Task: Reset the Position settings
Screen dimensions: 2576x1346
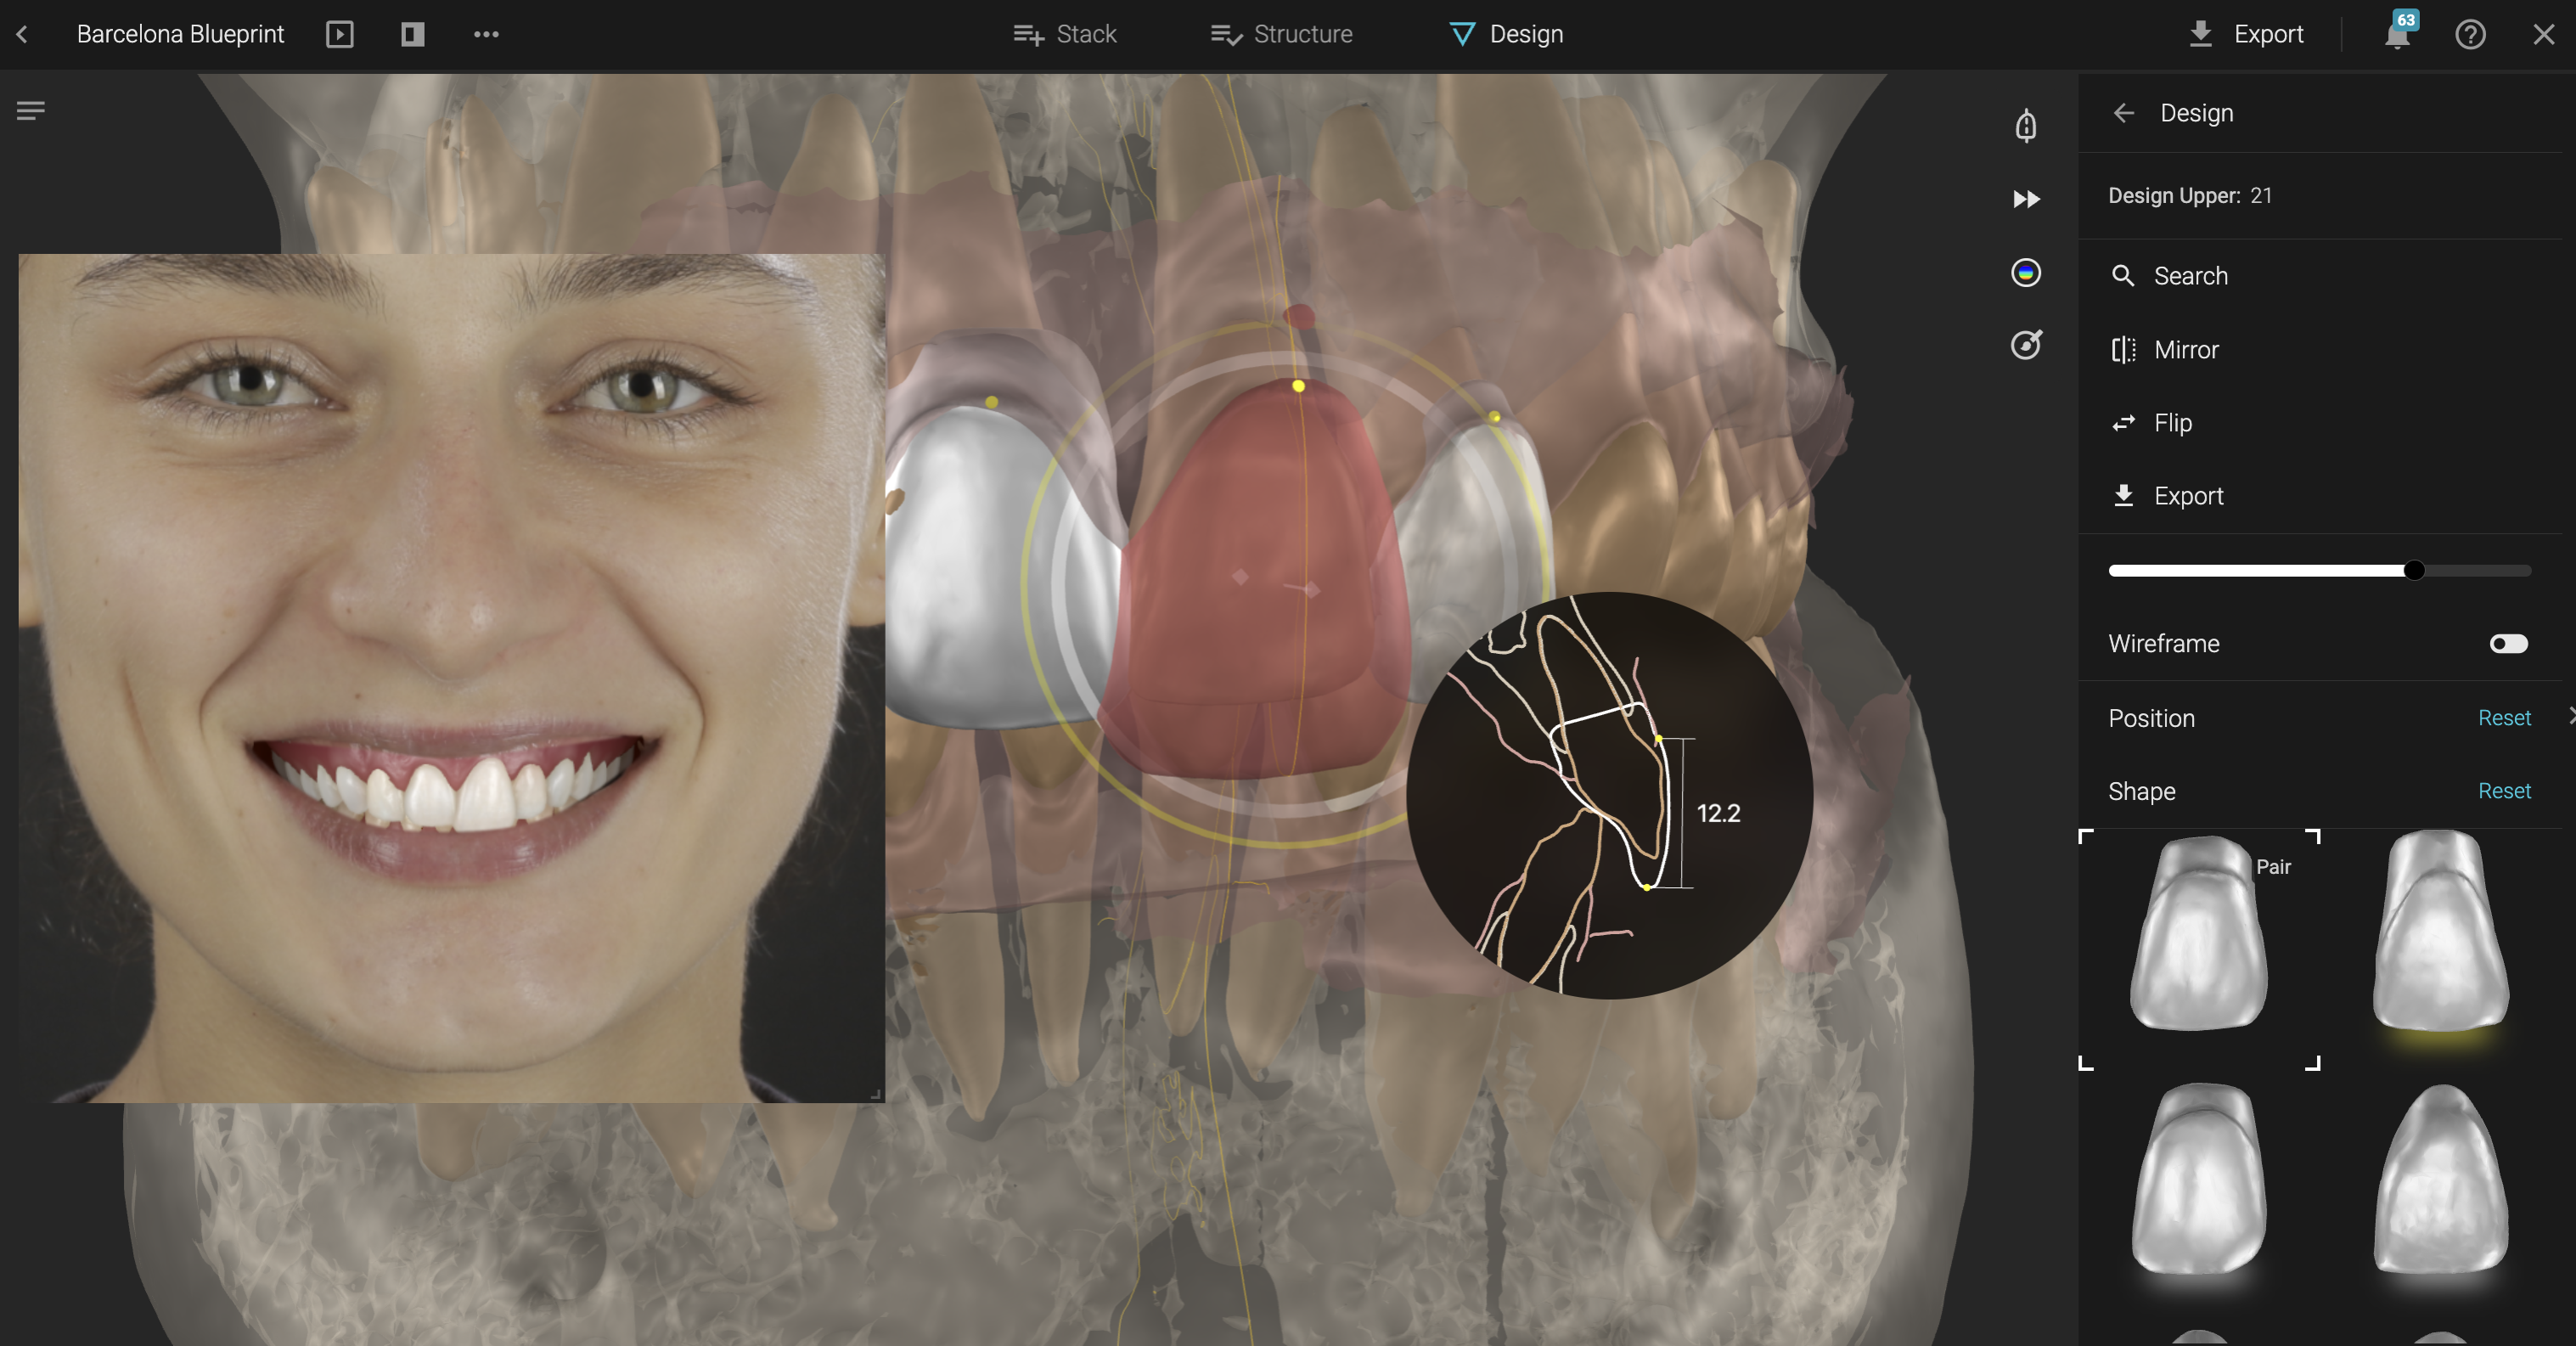Action: coord(2504,718)
